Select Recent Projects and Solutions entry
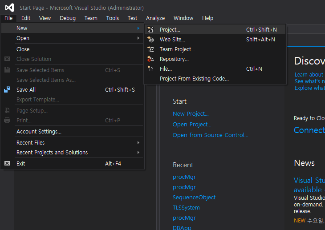 click(x=72, y=152)
